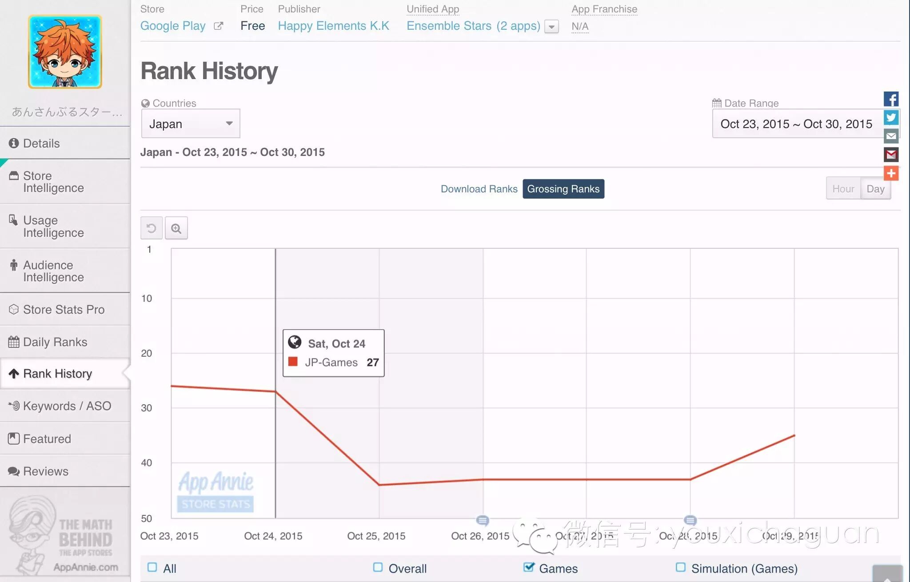Click the gray email share icon
The image size is (910, 582).
point(891,136)
